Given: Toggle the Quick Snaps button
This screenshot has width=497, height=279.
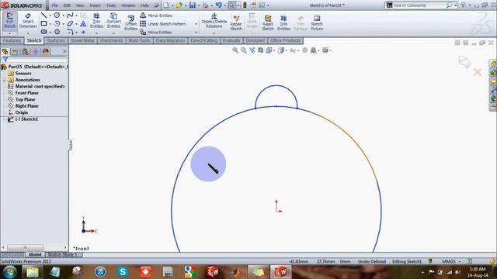Looking at the screenshot, I should point(252,21).
